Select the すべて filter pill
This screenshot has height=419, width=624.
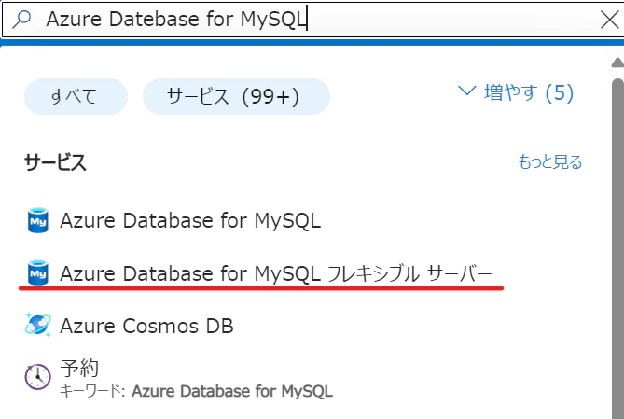click(x=76, y=96)
